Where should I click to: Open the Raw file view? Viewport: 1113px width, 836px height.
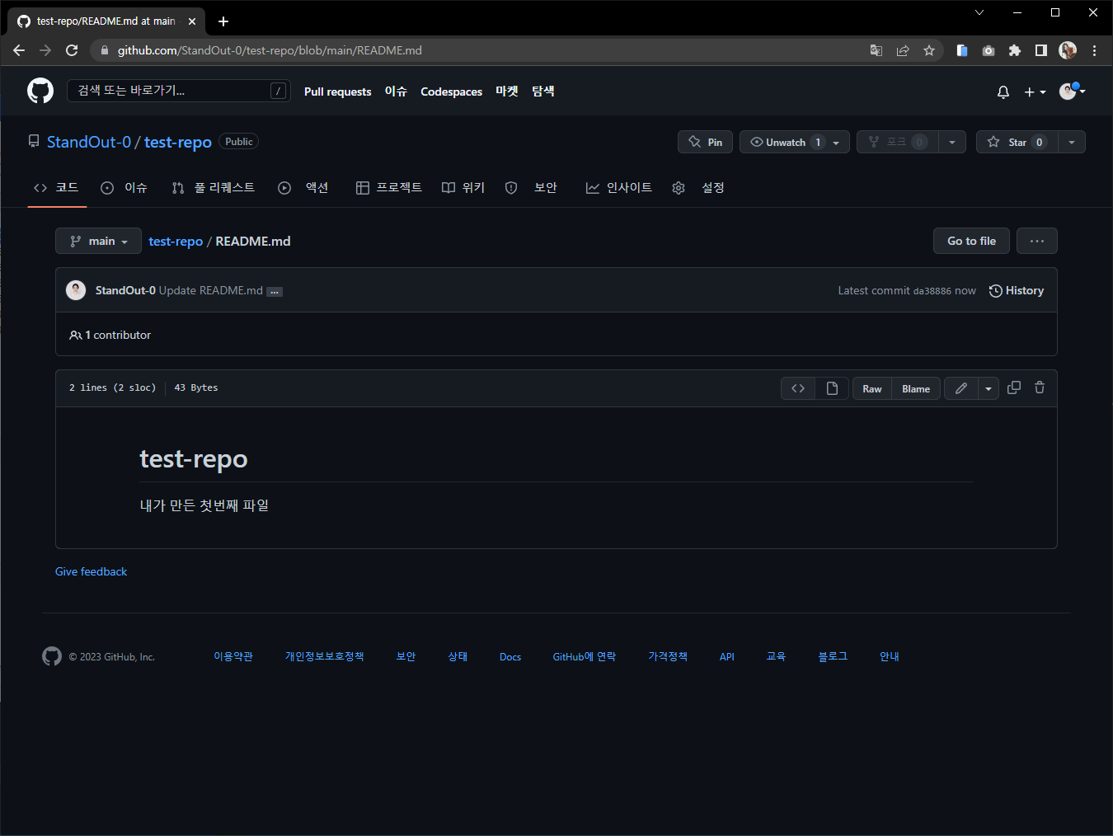point(872,388)
